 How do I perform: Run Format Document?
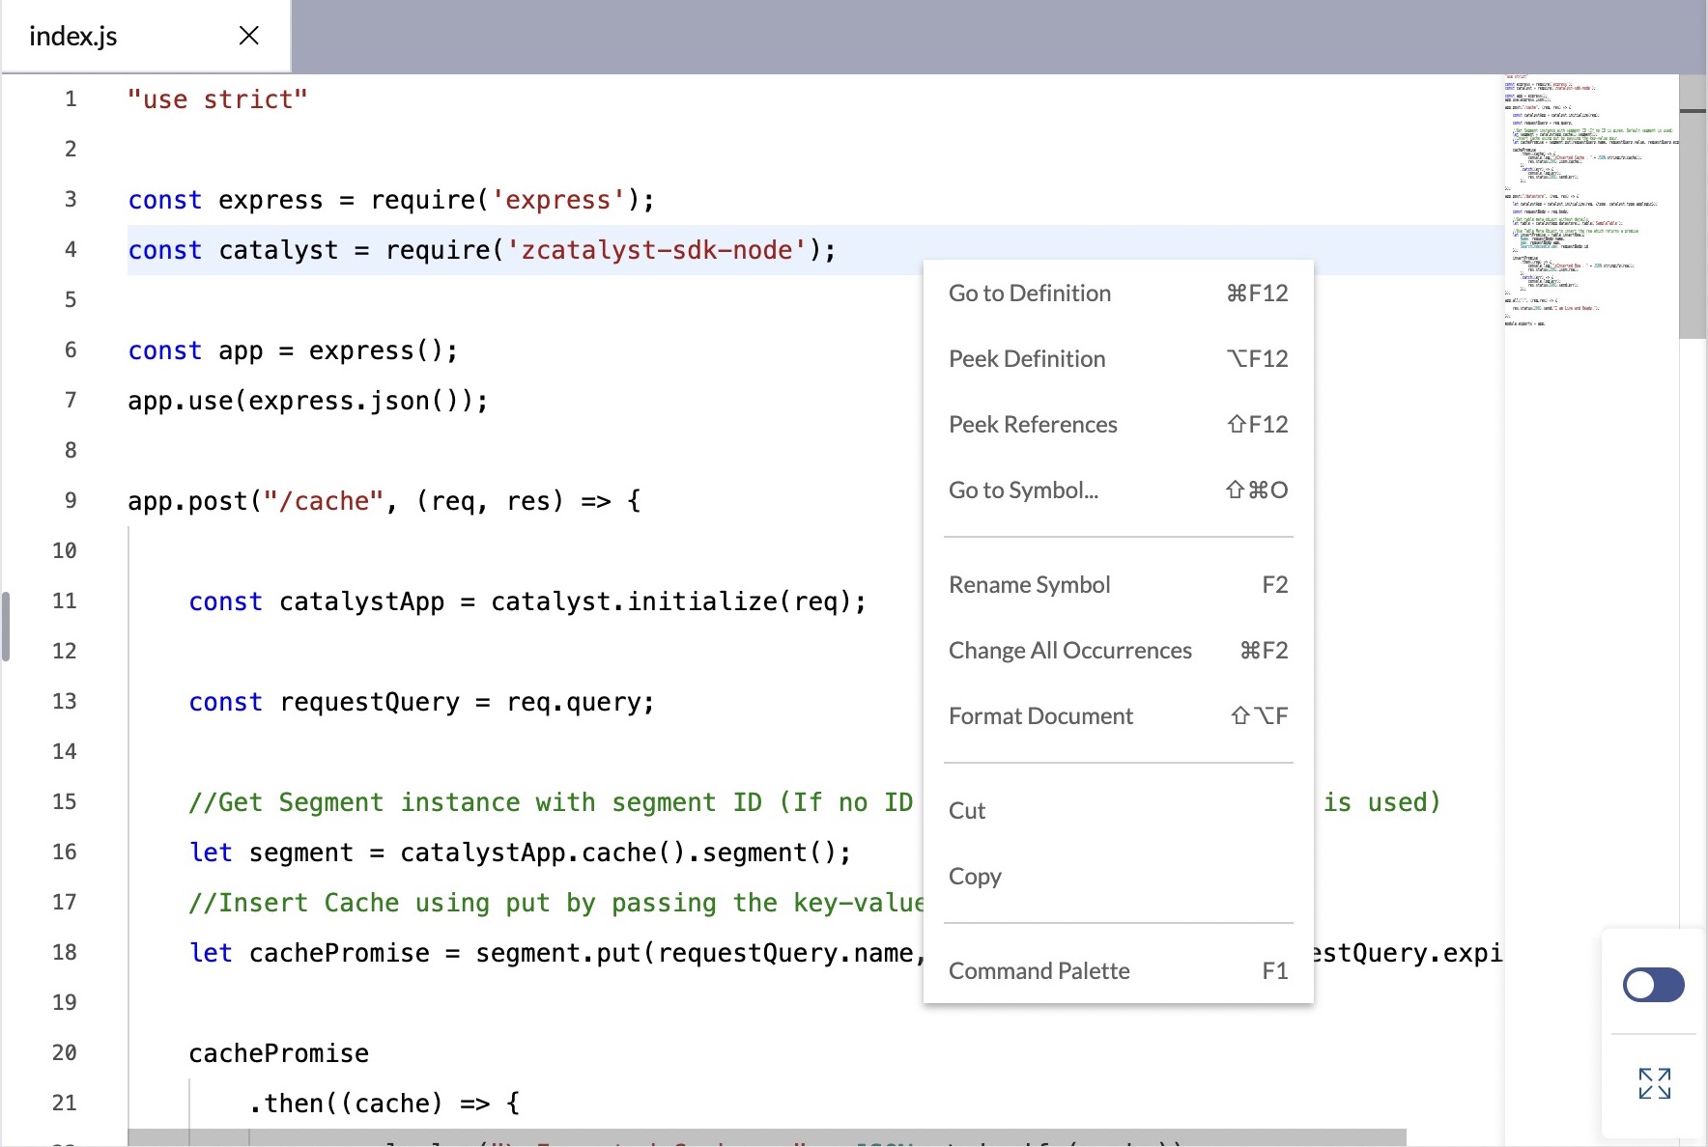(1040, 715)
